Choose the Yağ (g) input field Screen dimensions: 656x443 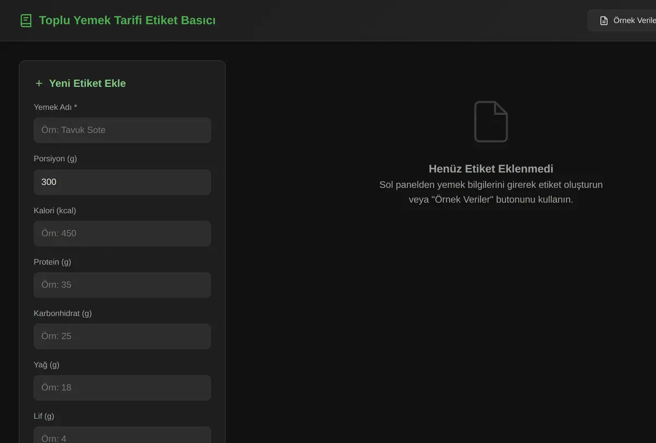[122, 387]
